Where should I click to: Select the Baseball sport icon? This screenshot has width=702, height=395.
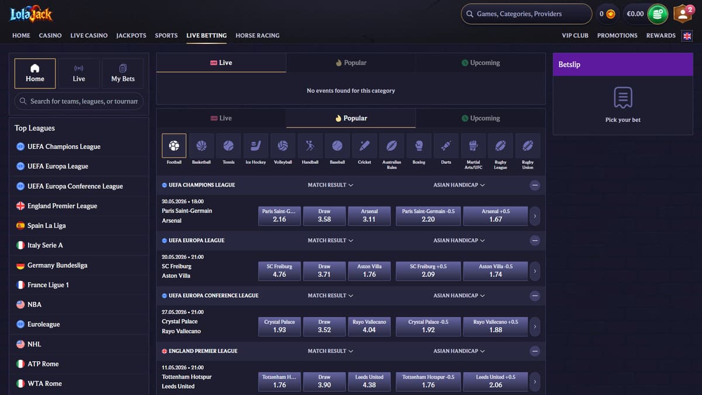coord(337,146)
